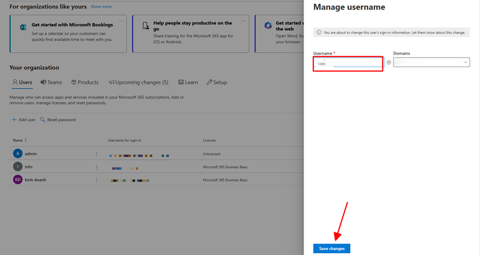Open the Setup tab
The width and height of the screenshot is (480, 255).
[217, 82]
